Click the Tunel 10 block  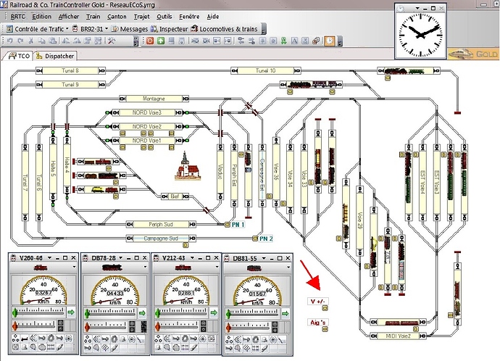(266, 70)
